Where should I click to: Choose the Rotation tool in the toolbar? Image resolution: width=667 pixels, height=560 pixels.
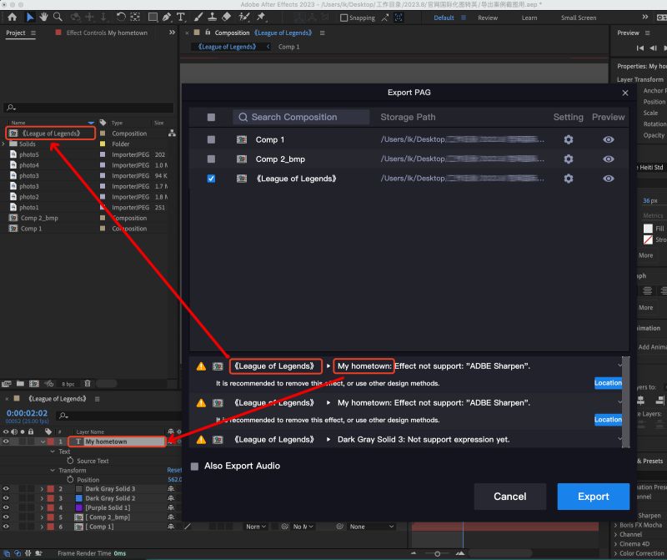coord(122,16)
